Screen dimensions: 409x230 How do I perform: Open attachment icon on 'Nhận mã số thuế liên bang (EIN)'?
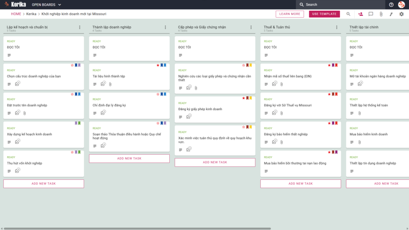282,84
